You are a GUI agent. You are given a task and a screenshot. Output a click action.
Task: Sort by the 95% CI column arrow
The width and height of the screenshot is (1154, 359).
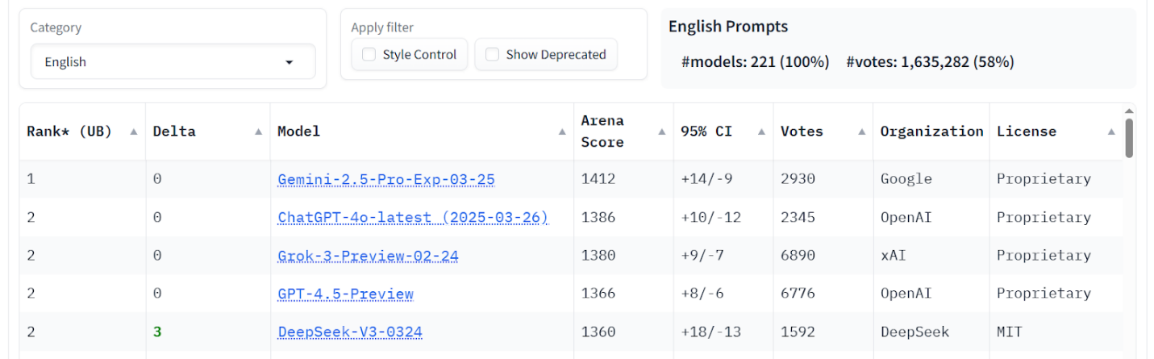click(761, 131)
